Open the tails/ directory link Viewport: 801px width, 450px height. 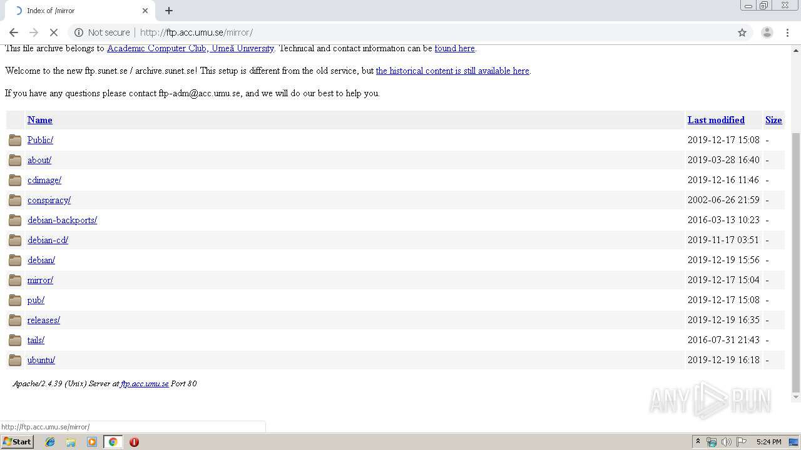[x=36, y=340]
